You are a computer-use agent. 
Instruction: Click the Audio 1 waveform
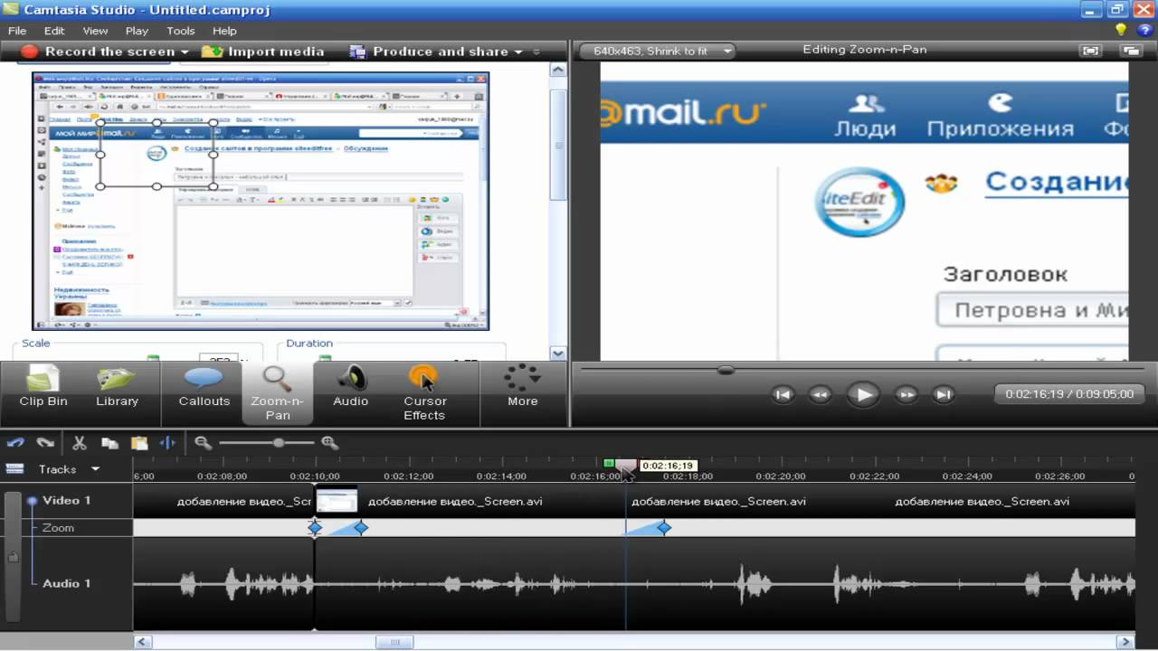coord(633,583)
